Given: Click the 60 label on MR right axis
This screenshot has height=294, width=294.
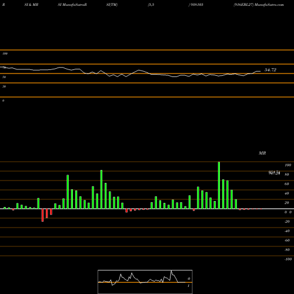Looking at the screenshot, I should pos(287,184).
